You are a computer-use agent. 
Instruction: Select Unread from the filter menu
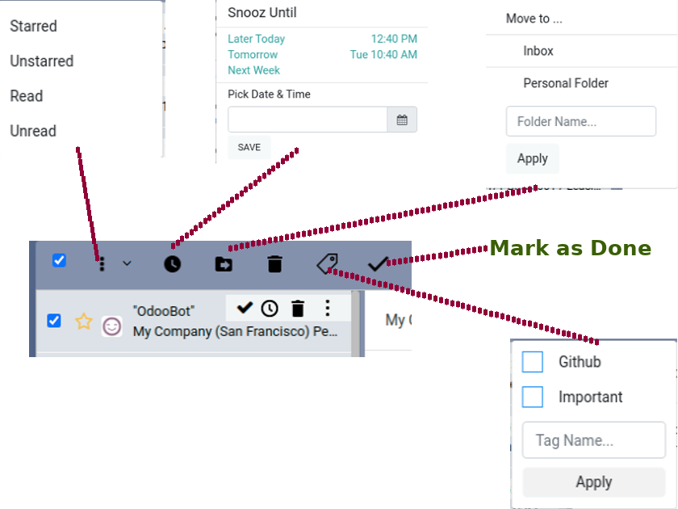tap(33, 131)
